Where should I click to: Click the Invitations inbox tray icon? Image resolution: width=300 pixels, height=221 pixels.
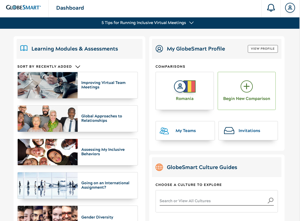point(229,131)
